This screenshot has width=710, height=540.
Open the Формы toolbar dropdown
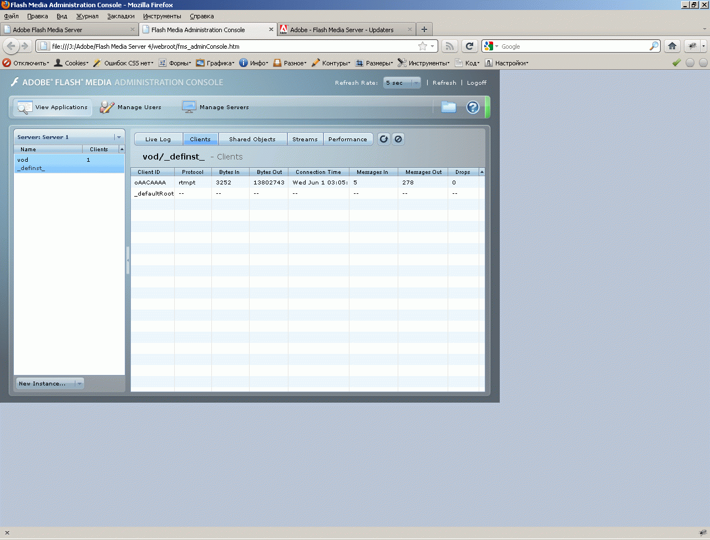(175, 63)
